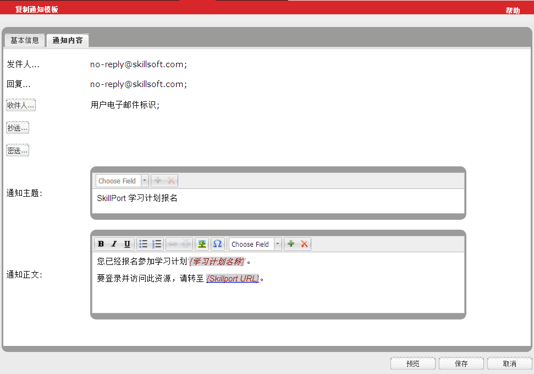Viewport: 534px width, 374px height.
Task: Toggle underline formatting in body editor
Action: click(x=127, y=244)
